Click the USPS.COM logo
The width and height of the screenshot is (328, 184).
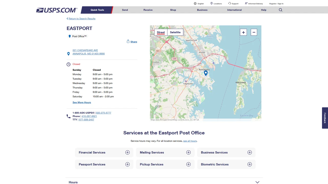click(57, 10)
